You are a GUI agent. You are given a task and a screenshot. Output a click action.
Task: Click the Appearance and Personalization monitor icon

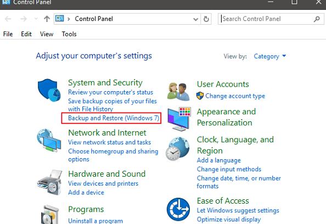click(x=179, y=119)
